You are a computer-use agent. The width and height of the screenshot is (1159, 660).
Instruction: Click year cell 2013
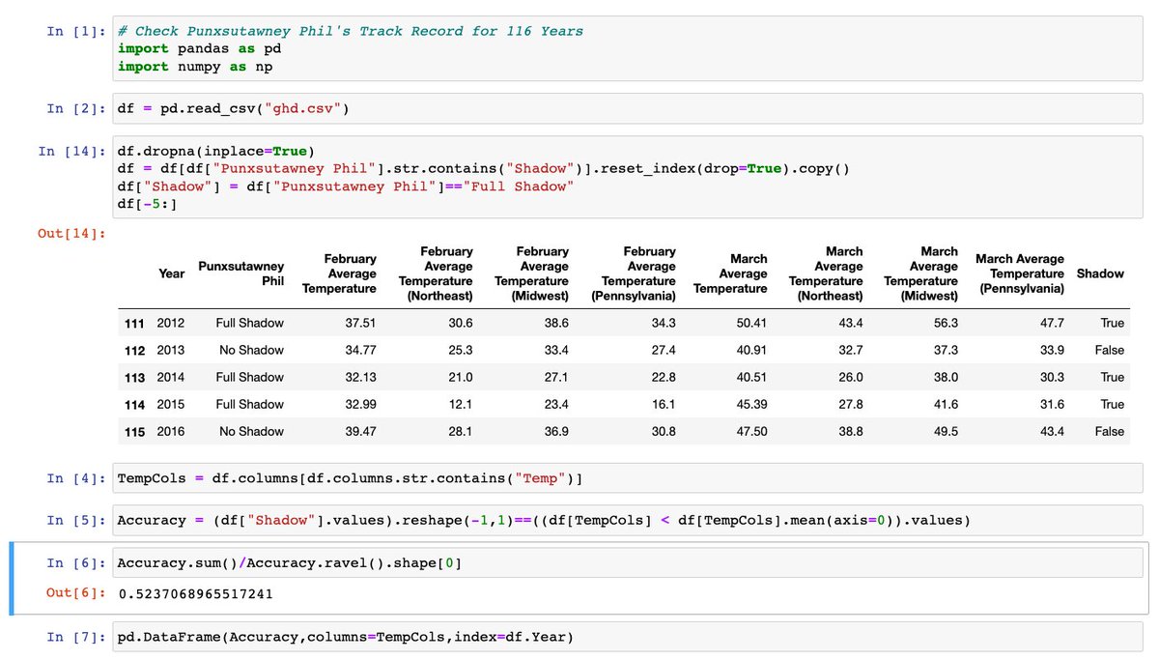click(171, 350)
